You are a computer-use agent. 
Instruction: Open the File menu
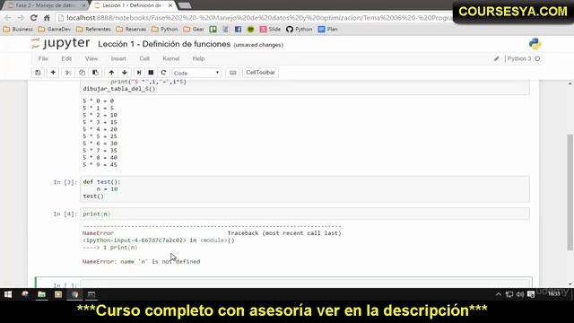tap(43, 58)
